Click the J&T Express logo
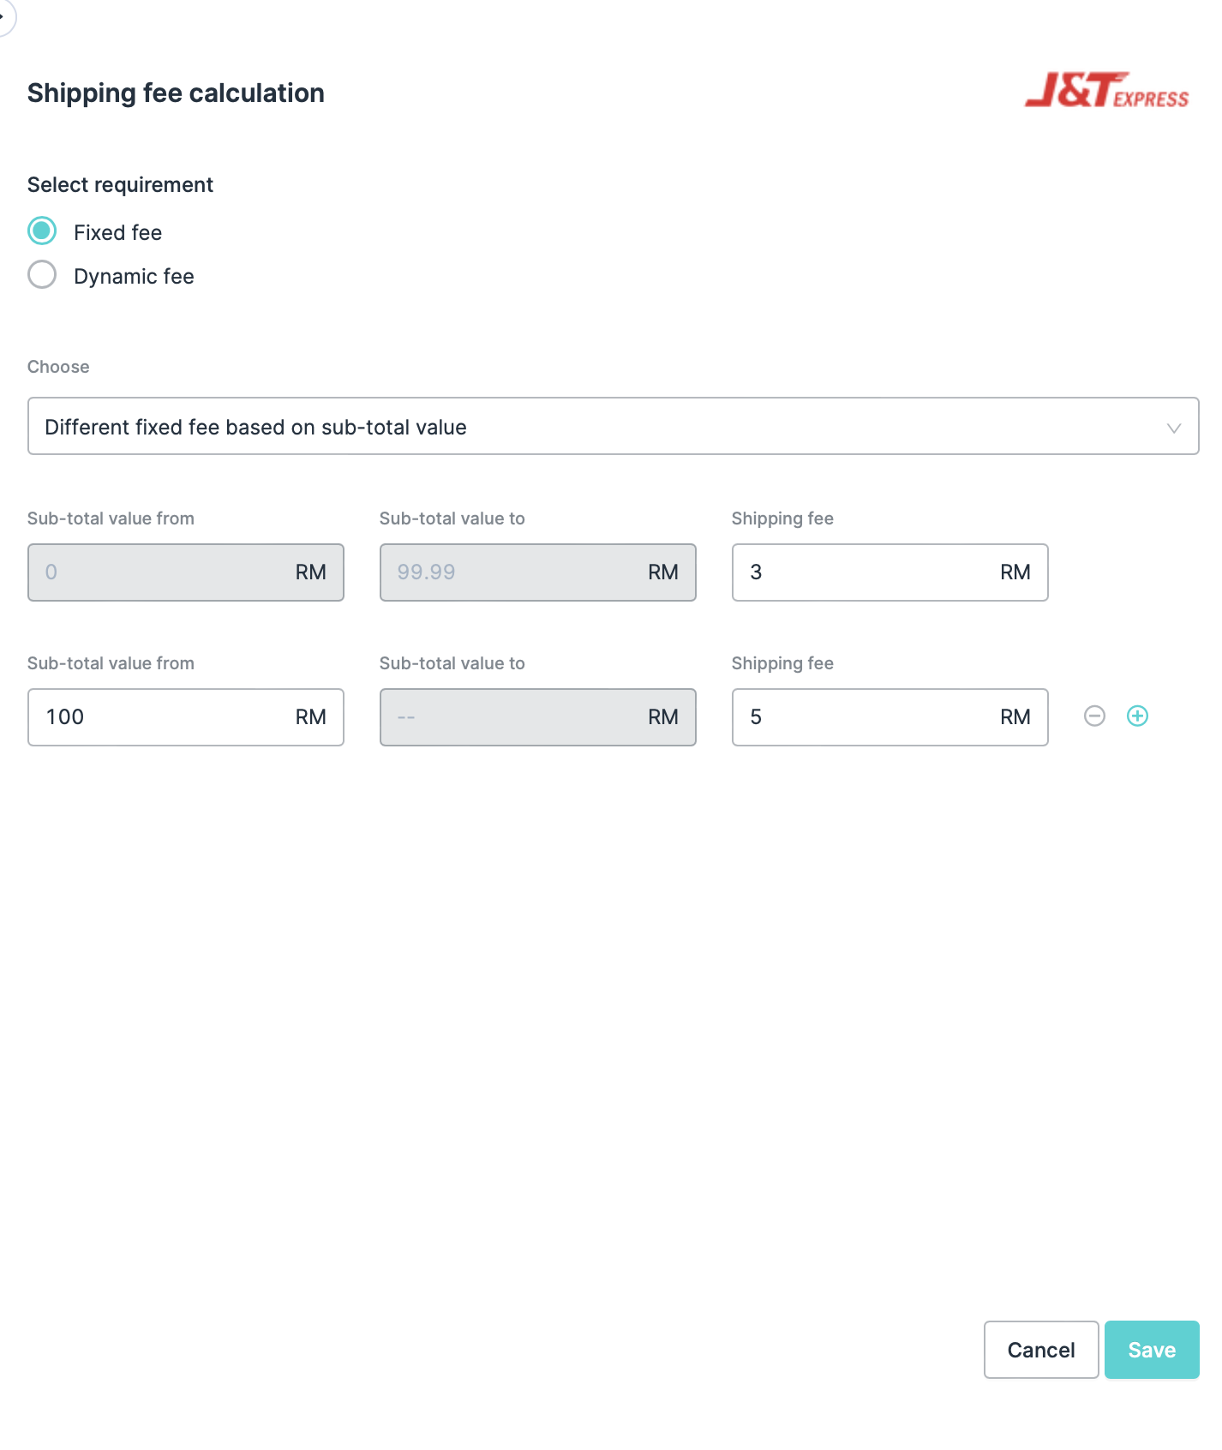Viewport: 1222px width, 1450px height. click(1105, 91)
